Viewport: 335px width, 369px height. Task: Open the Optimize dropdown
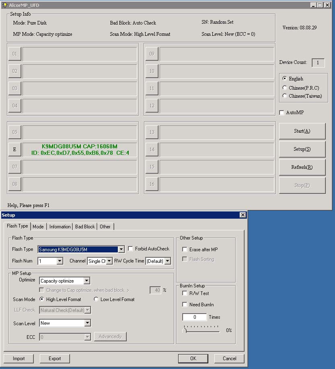point(86,281)
